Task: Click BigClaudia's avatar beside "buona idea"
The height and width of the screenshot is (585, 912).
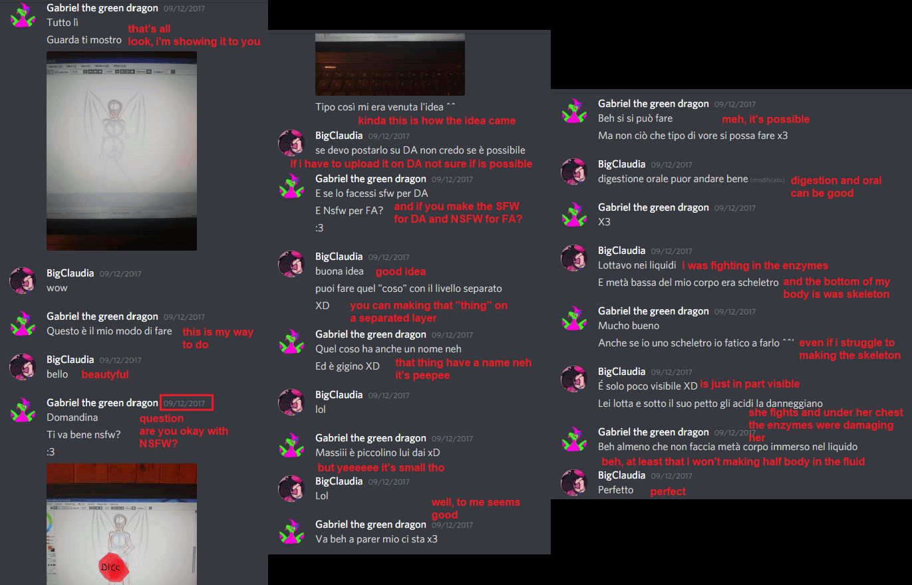Action: [291, 263]
